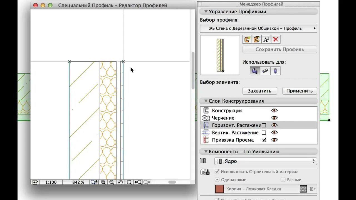Click the Применить button
The width and height of the screenshot is (356, 200).
(x=300, y=91)
